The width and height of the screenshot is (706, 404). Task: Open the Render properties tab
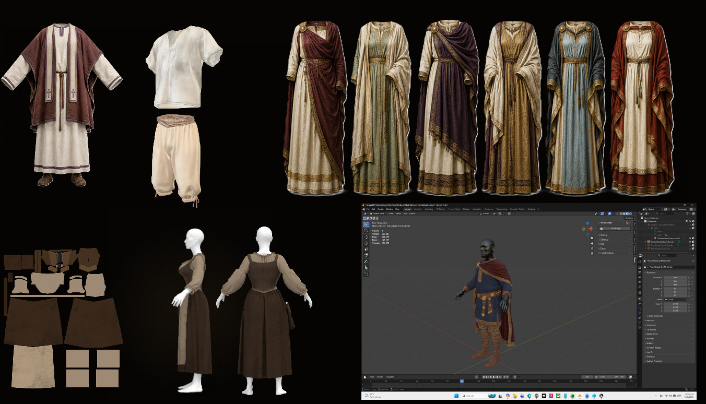[x=640, y=267]
